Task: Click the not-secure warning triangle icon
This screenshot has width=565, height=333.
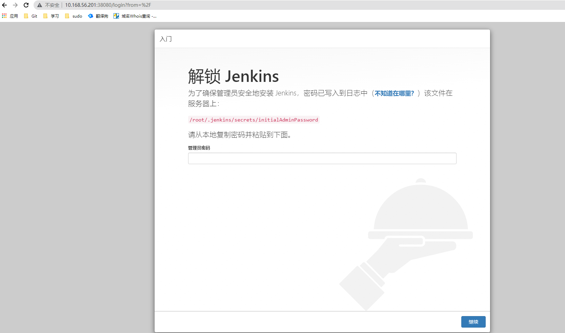Action: coord(40,5)
